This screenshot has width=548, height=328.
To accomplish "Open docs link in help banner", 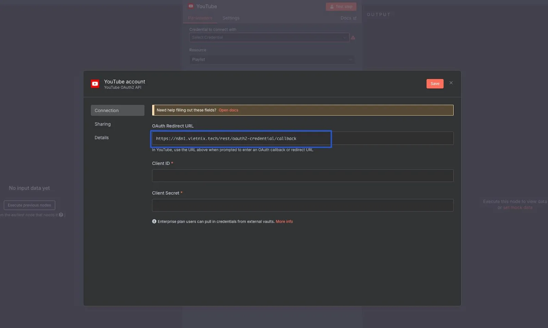I will (228, 110).
